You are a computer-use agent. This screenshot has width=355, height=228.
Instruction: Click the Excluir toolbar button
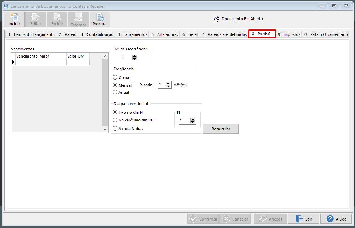57,20
